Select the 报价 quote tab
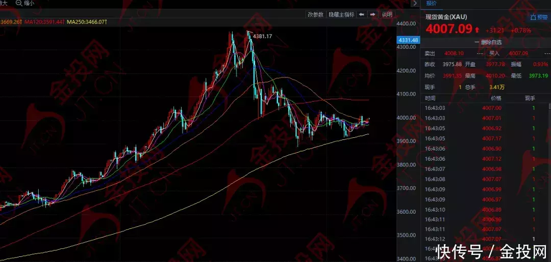The width and height of the screenshot is (551, 262). (432, 3)
